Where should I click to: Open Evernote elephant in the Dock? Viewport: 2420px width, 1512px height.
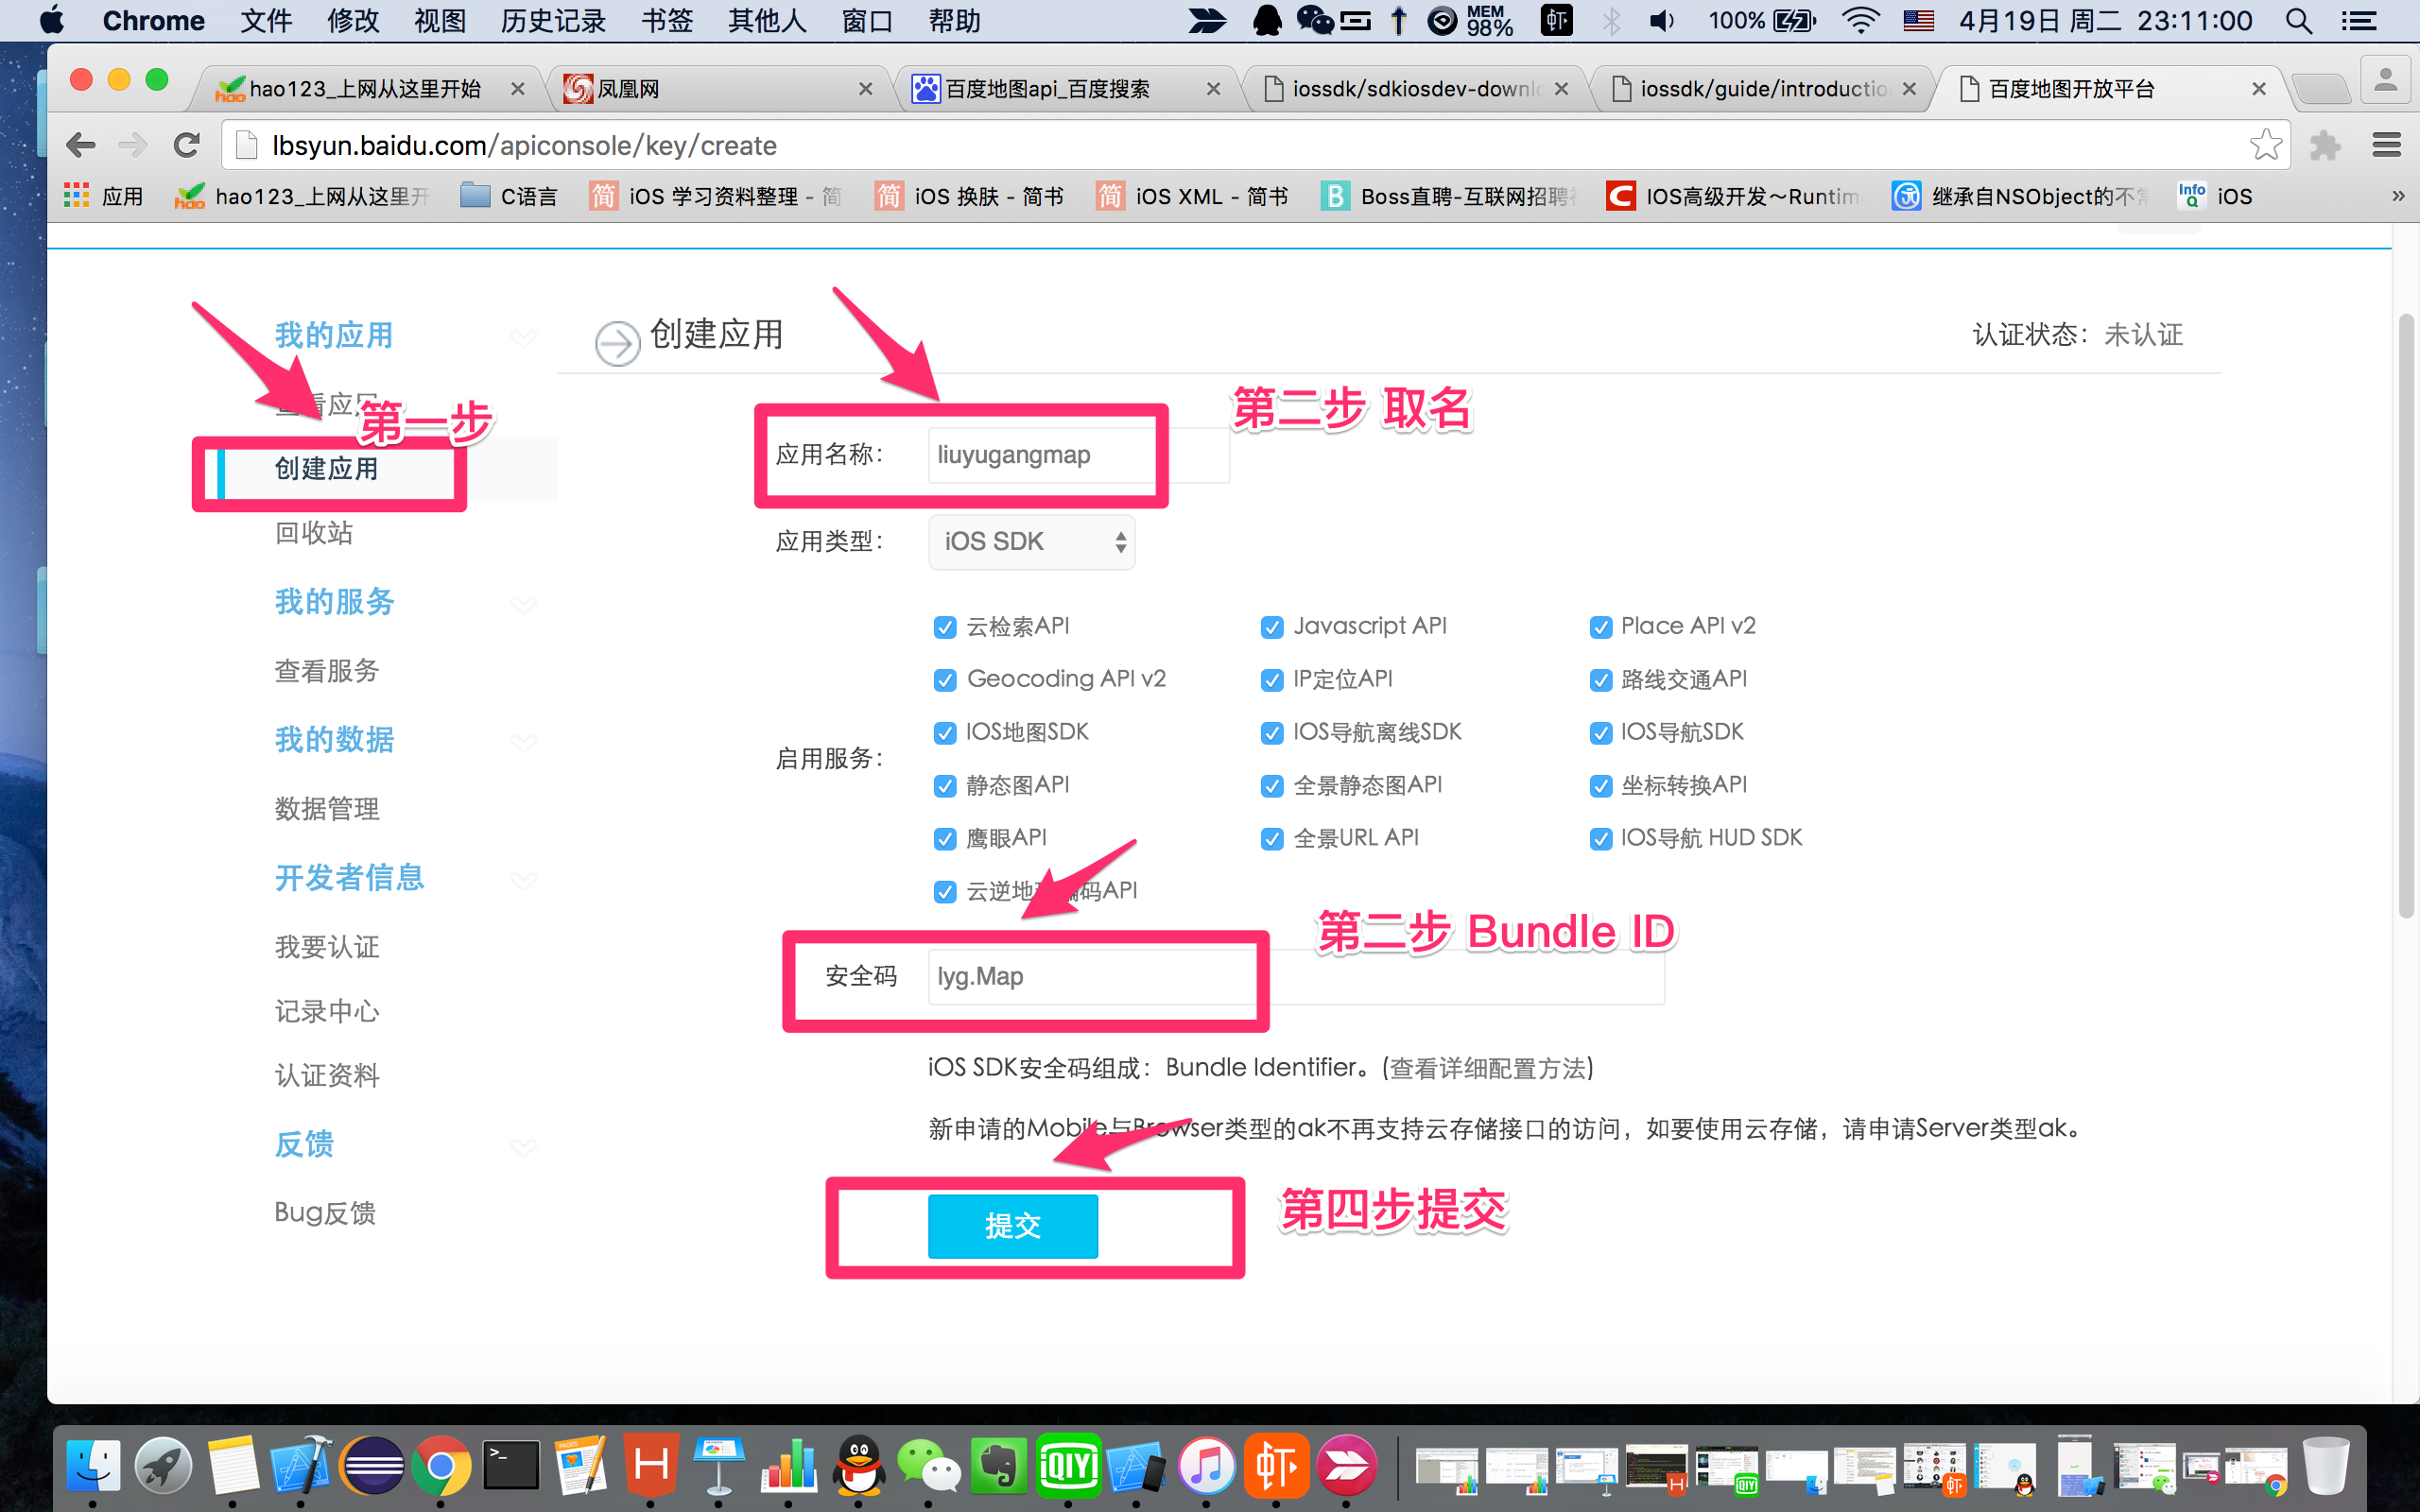999,1466
